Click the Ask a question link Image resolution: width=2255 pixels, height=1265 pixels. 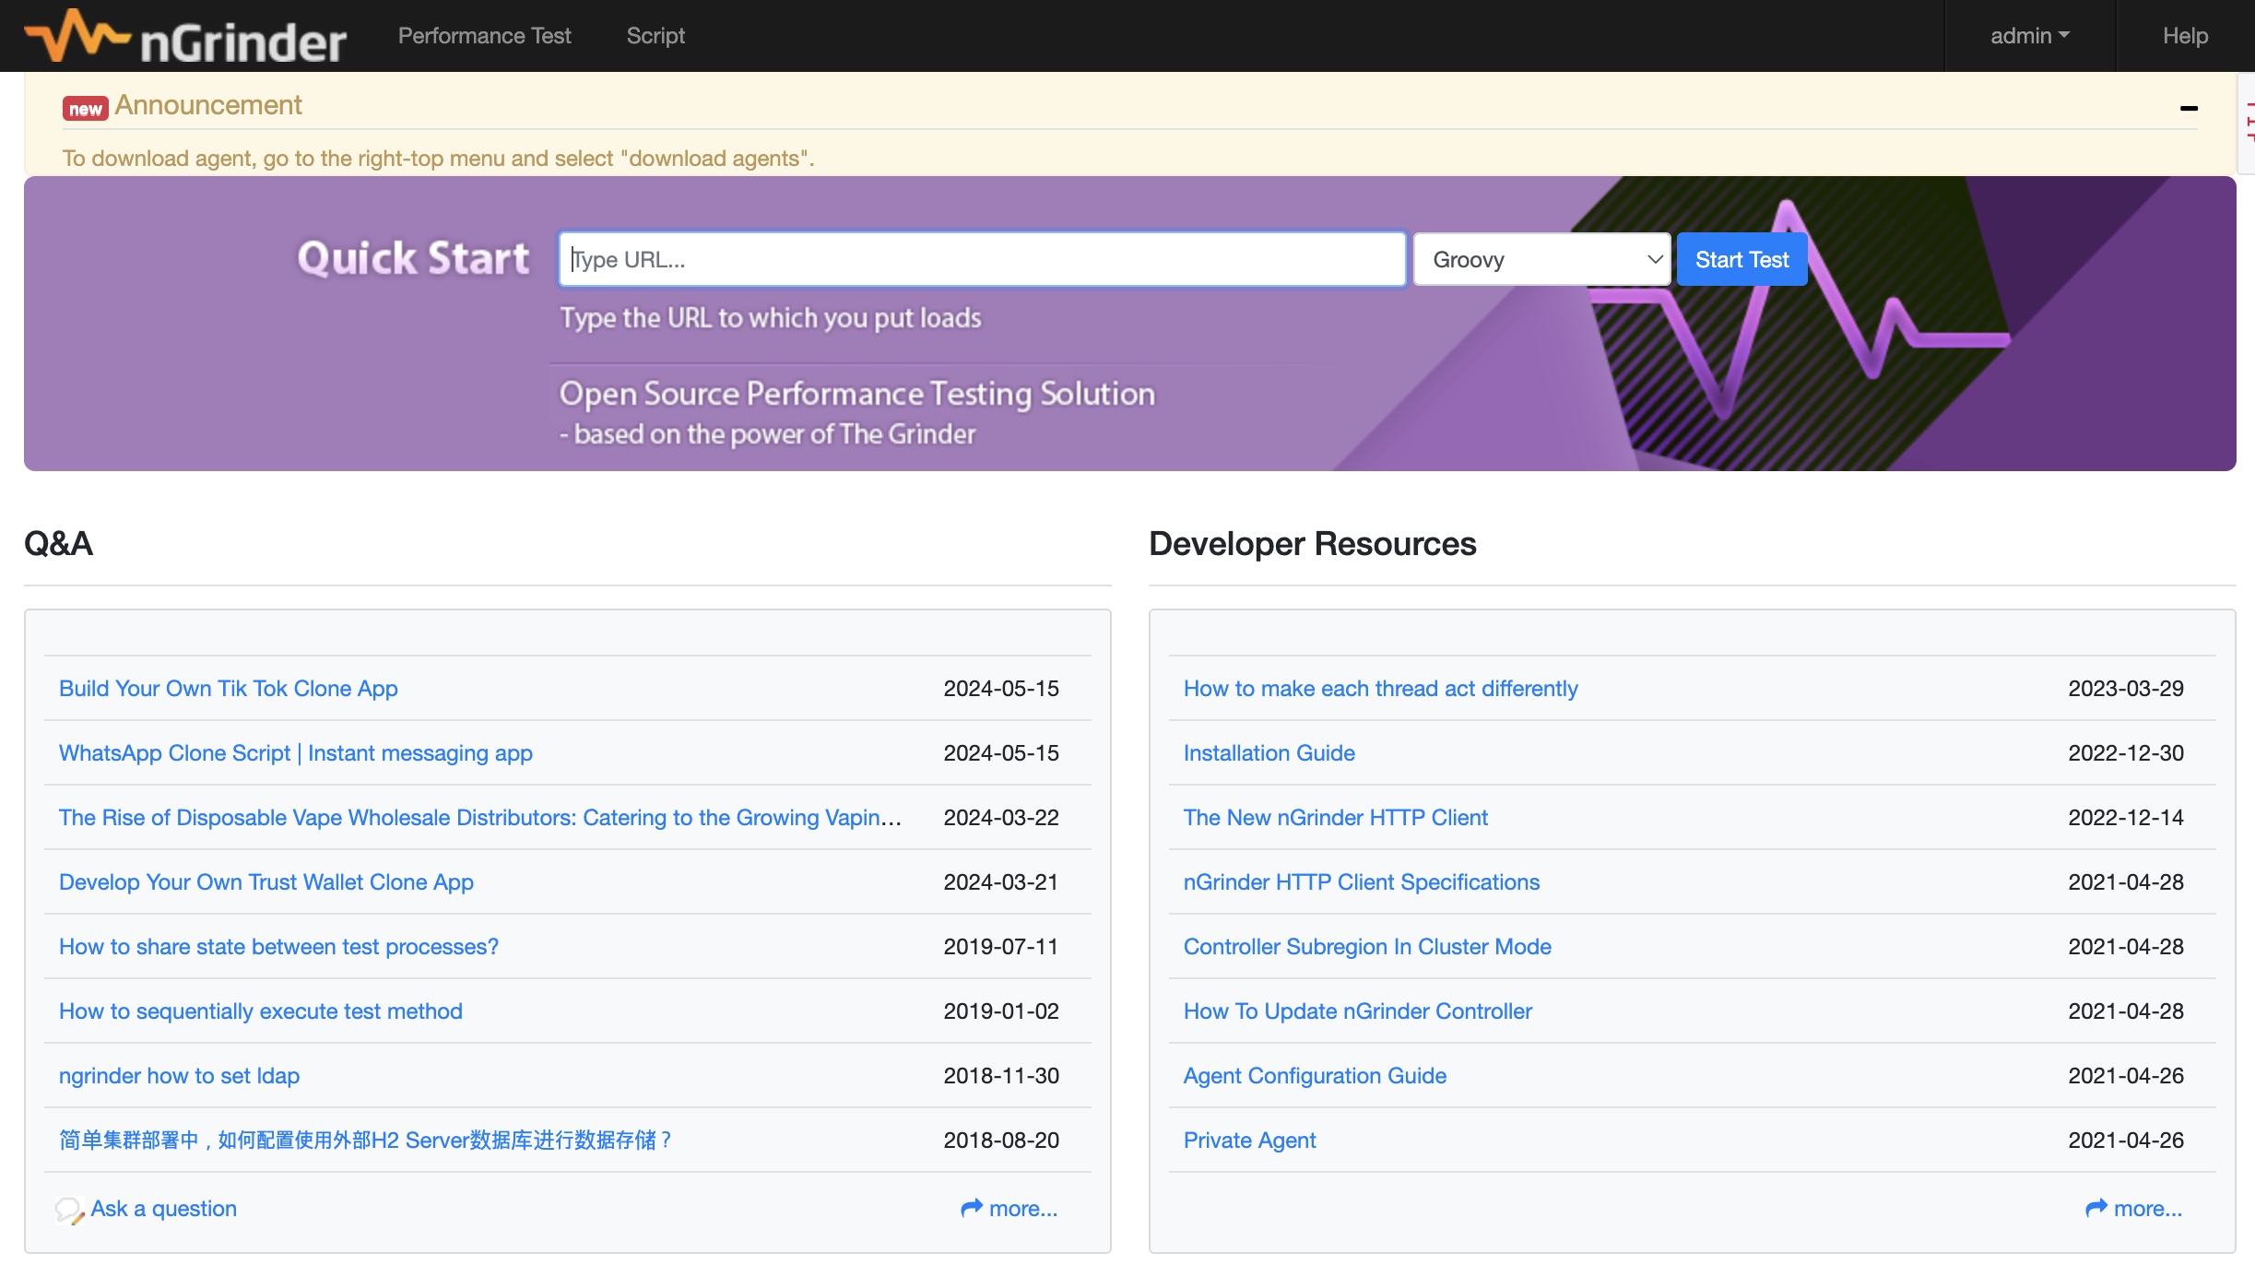(x=164, y=1209)
